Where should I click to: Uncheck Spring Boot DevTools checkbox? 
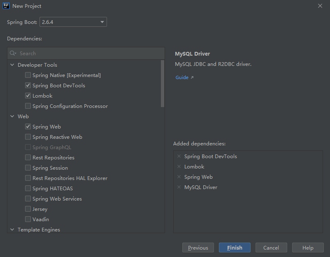click(x=28, y=86)
